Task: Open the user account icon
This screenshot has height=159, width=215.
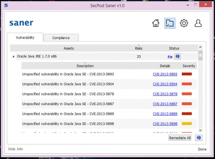Action: tap(198, 23)
